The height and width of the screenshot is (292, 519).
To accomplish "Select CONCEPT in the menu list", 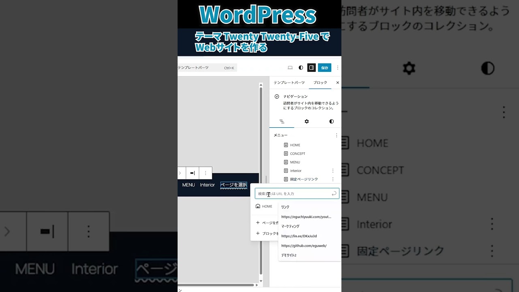I will pos(298,154).
